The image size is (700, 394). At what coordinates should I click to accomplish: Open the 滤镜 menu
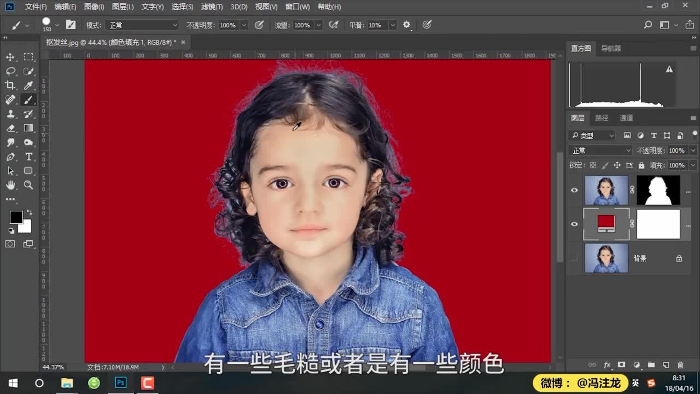[213, 7]
